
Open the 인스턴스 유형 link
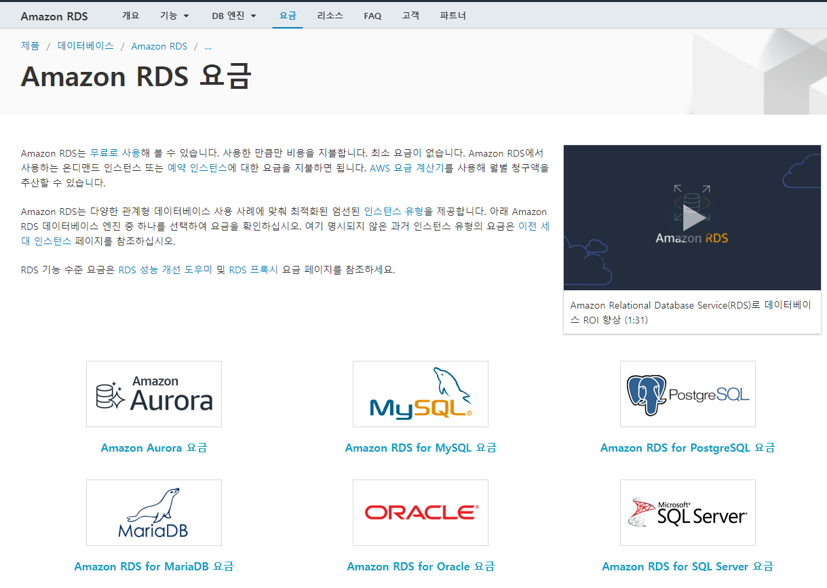393,212
